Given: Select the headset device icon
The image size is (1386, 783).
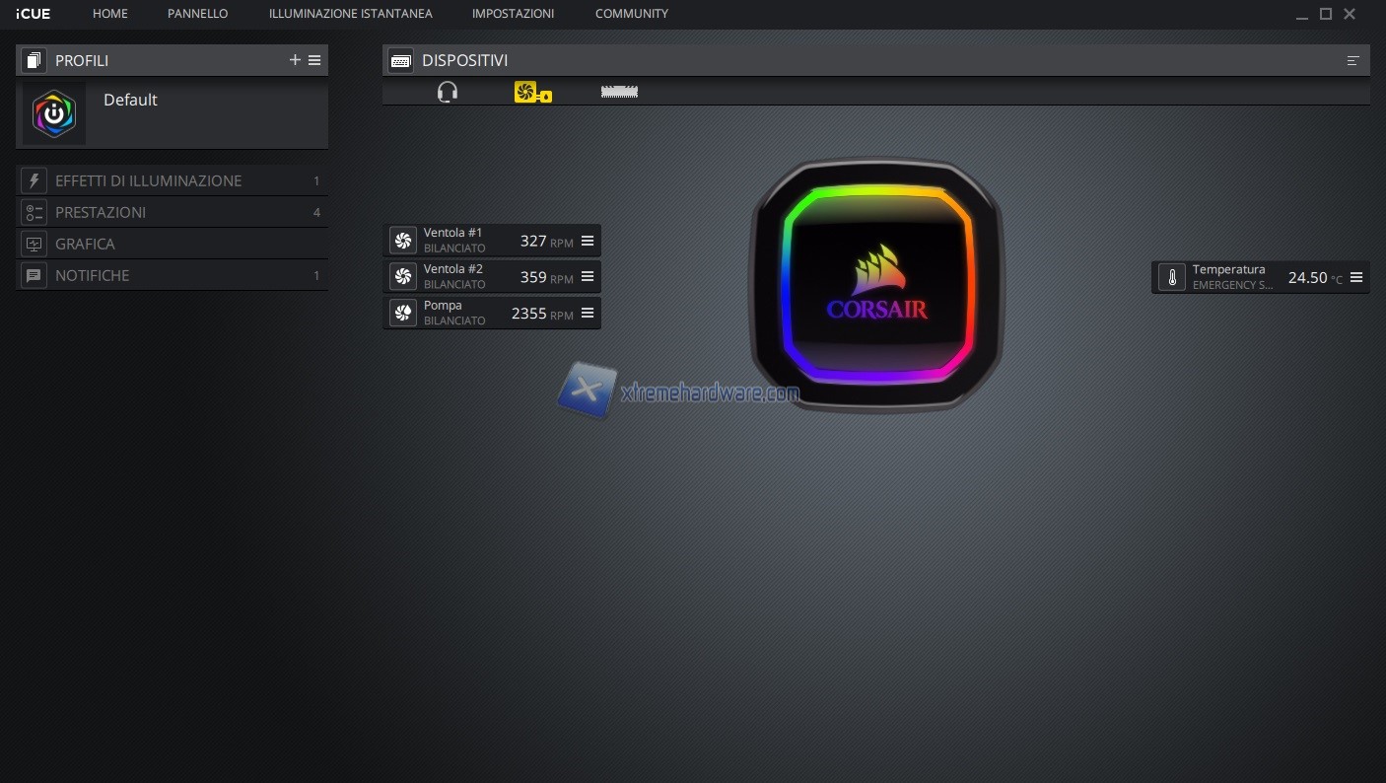Looking at the screenshot, I should (x=447, y=92).
